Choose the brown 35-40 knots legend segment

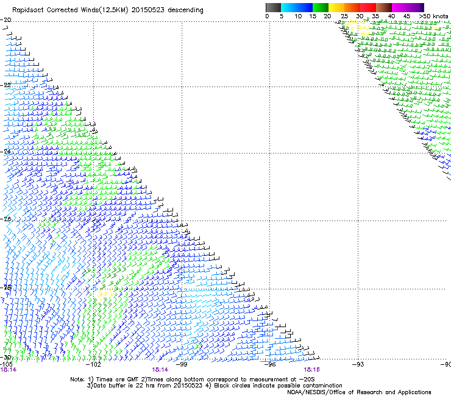tap(383, 7)
